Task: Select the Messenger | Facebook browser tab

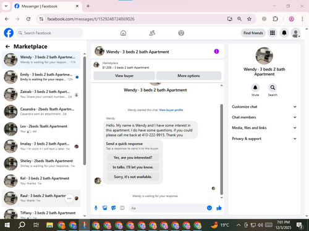Action: tap(46, 6)
